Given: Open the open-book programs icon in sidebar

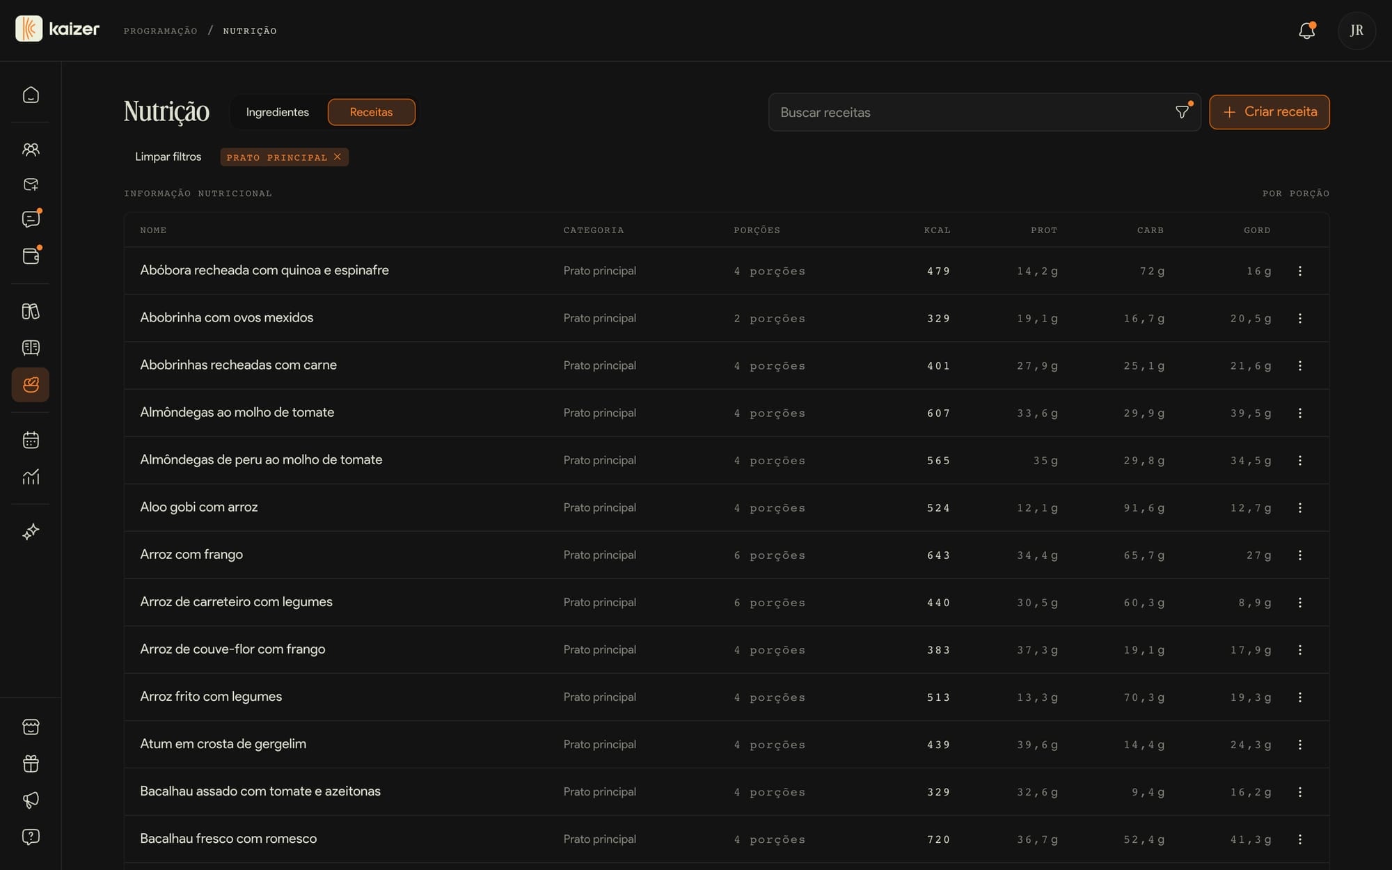Looking at the screenshot, I should 31,347.
